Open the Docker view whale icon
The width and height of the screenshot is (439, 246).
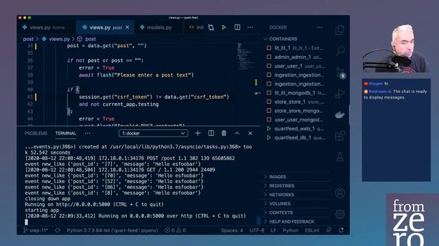(x=340, y=115)
